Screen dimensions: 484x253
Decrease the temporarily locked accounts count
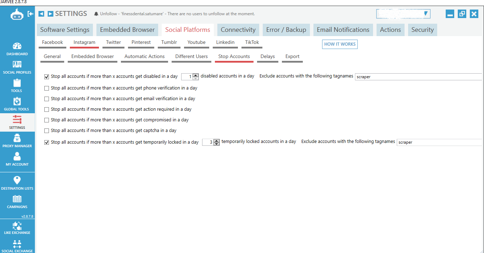pyautogui.click(x=217, y=144)
